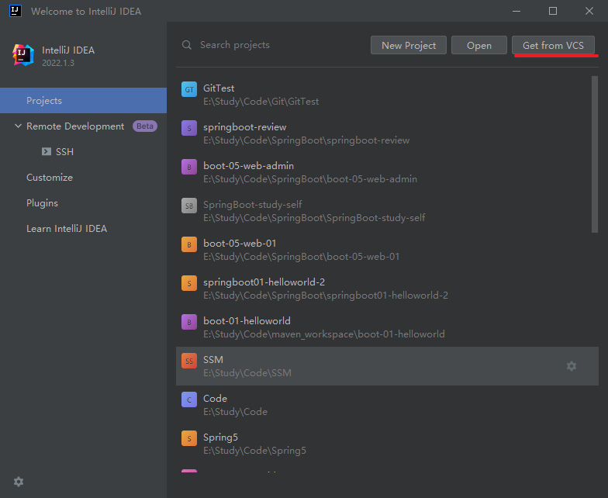The image size is (608, 498).
Task: Open springboot01-helloworld-2 project name
Action: point(264,282)
